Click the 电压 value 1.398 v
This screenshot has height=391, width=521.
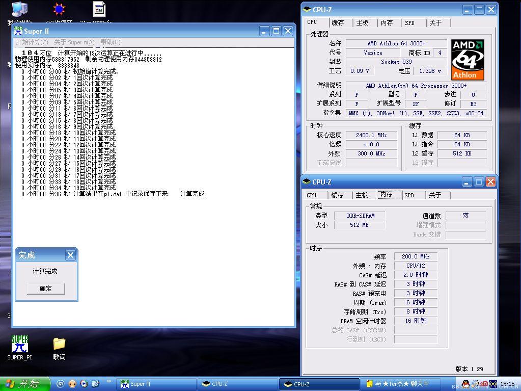point(430,71)
